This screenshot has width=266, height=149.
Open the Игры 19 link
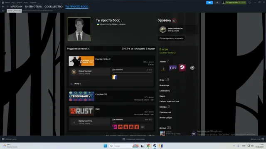[164, 79]
